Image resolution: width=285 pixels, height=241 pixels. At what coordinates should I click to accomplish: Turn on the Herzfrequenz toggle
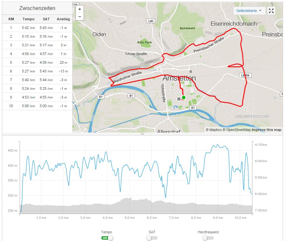[208, 238]
